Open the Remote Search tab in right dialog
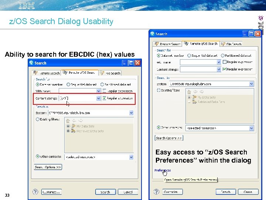The image size is (266, 200). [167, 44]
